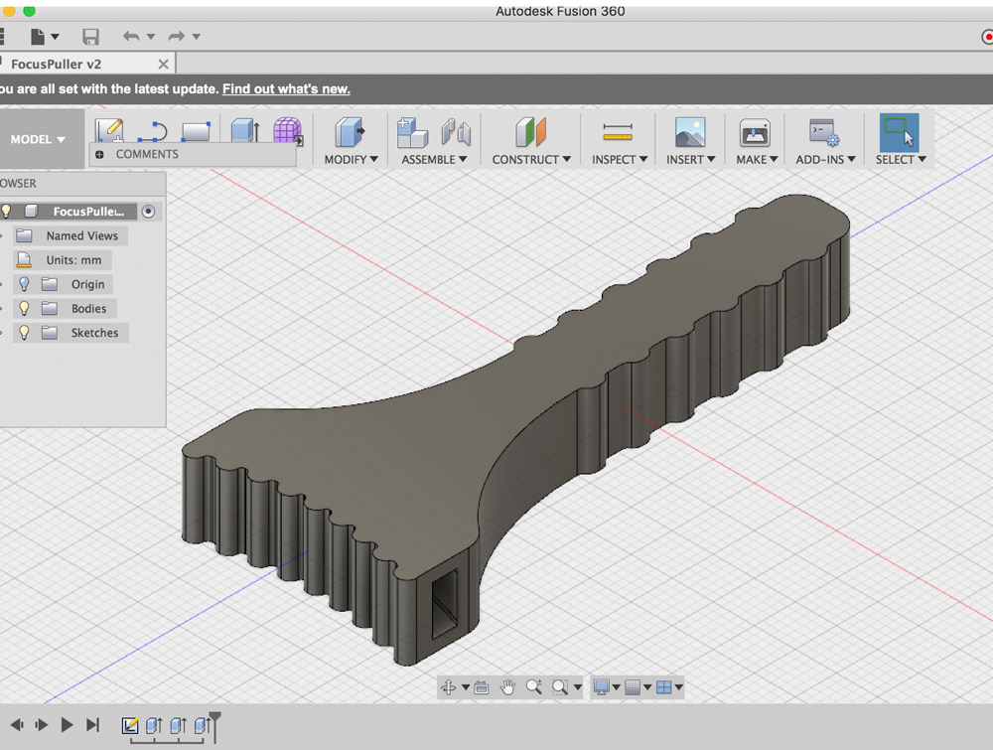Click the Viewports layout icon
This screenshot has height=750, width=993.
tap(663, 687)
